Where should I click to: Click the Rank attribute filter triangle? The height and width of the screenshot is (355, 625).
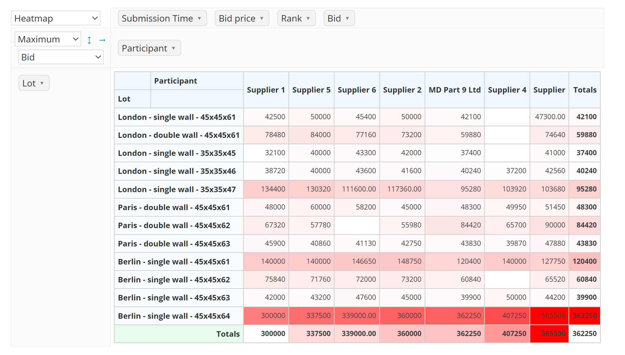(308, 18)
